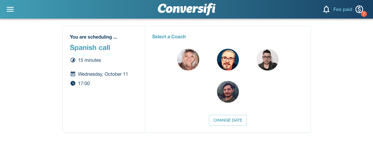Click the orange badge showing 7
Viewport: 373px width, 150px height.
pos(364,14)
